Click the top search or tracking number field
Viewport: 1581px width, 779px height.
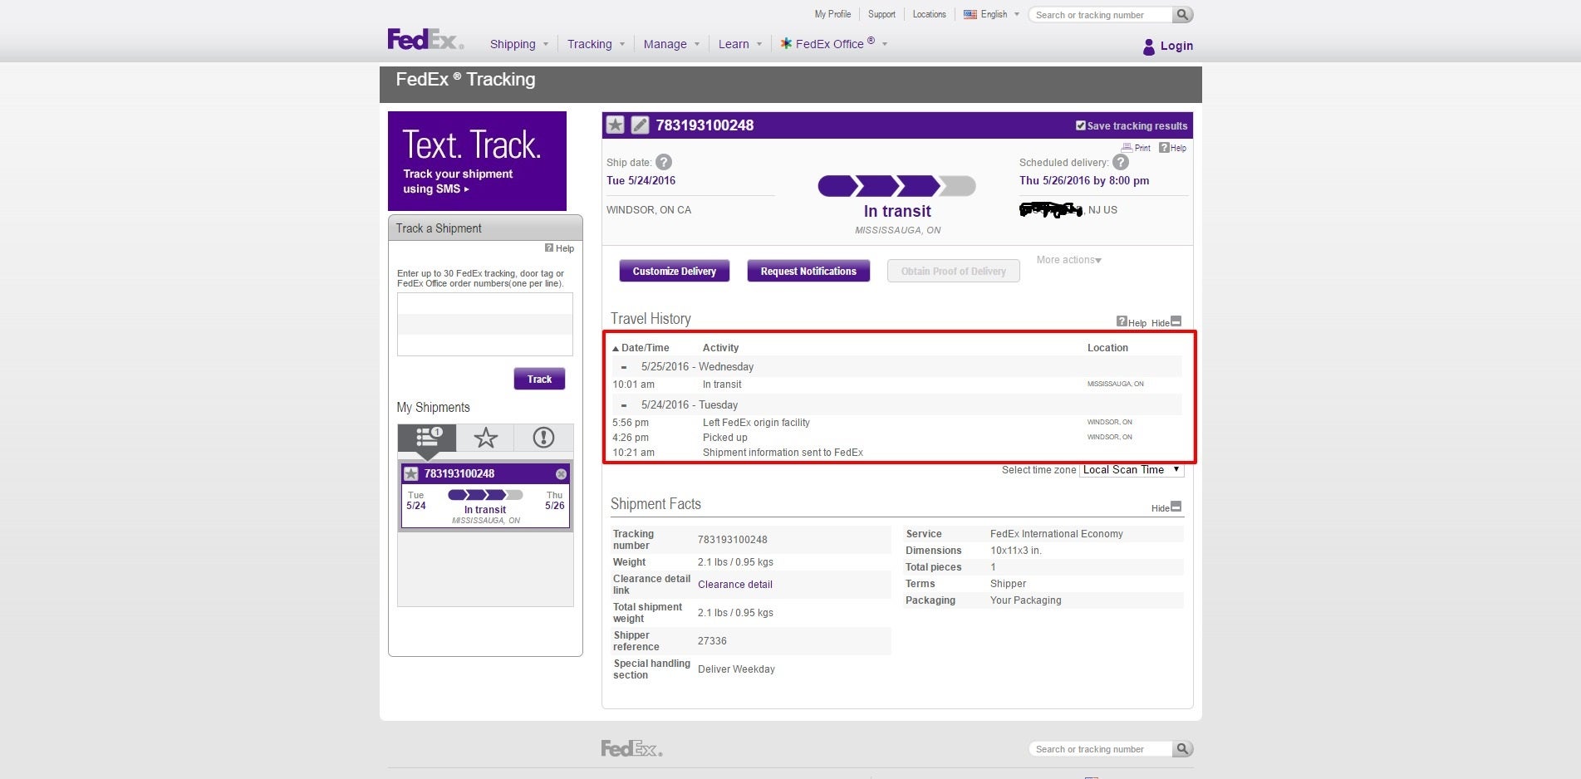[1100, 15]
